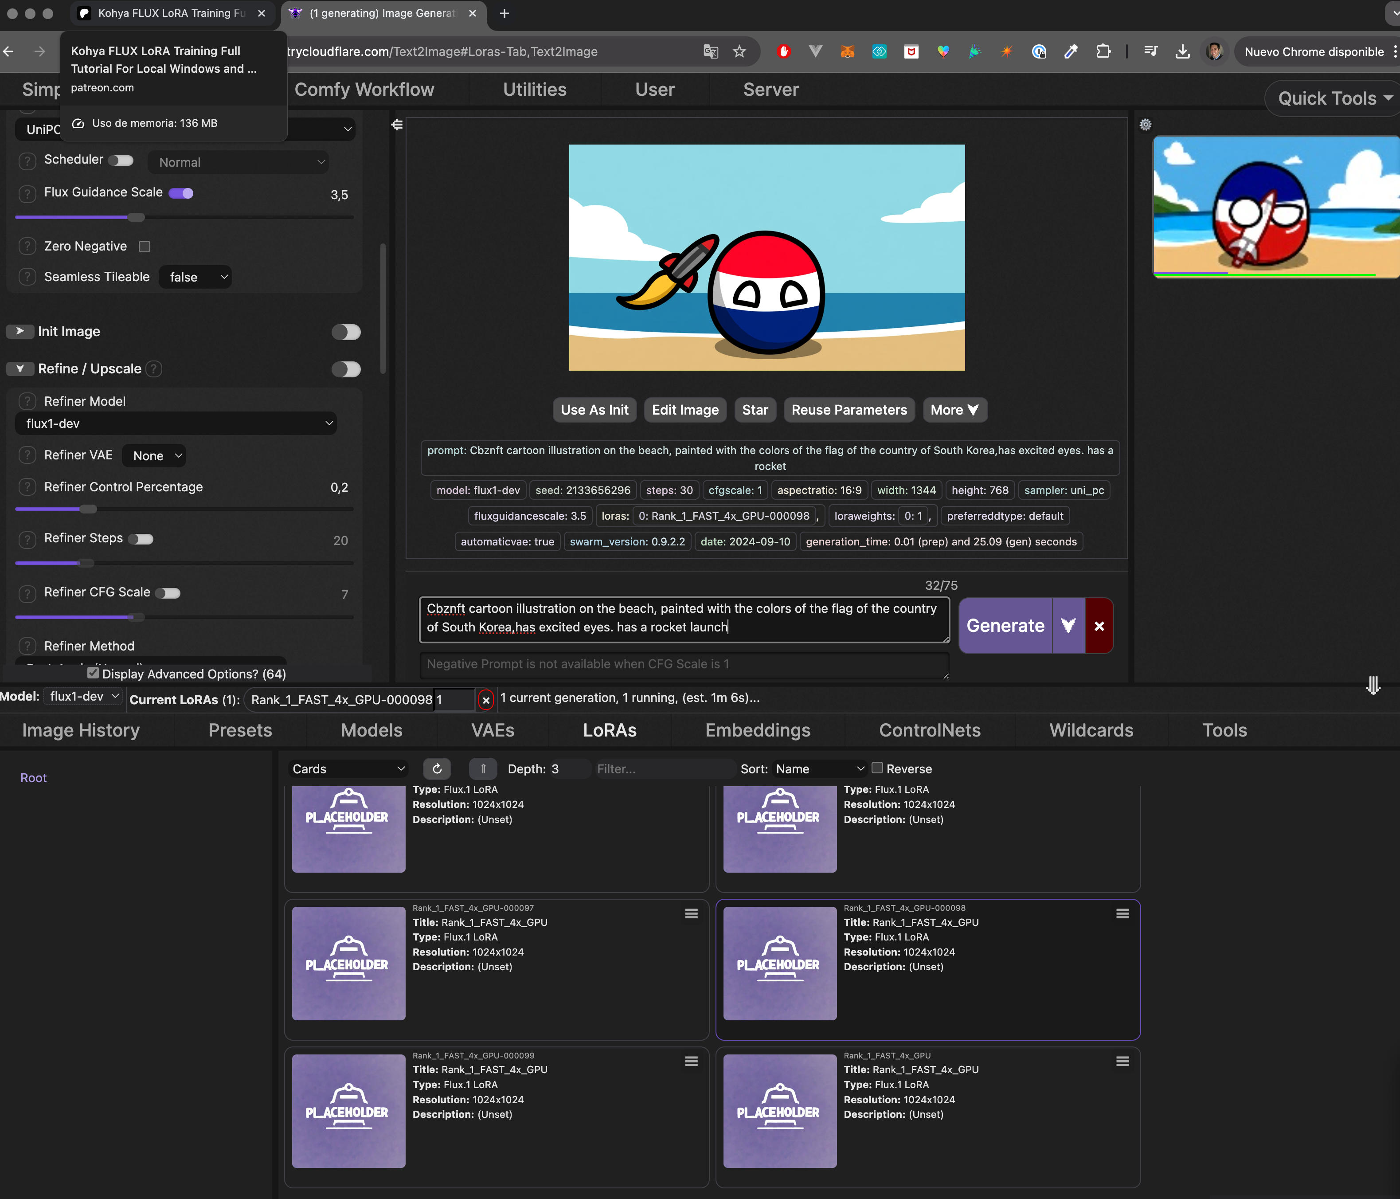
Task: Open hamburger menu on Rank_1_FAST_4x_GPU-000098 card
Action: pos(1122,914)
